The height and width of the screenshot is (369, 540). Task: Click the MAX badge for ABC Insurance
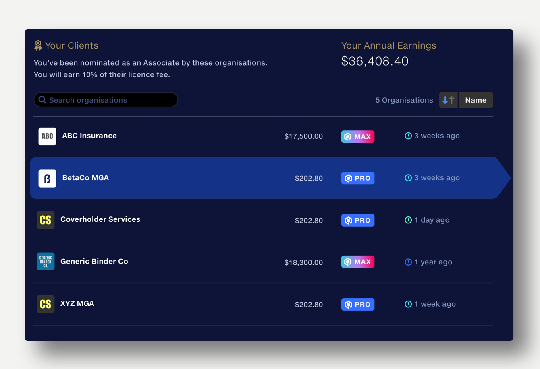358,136
